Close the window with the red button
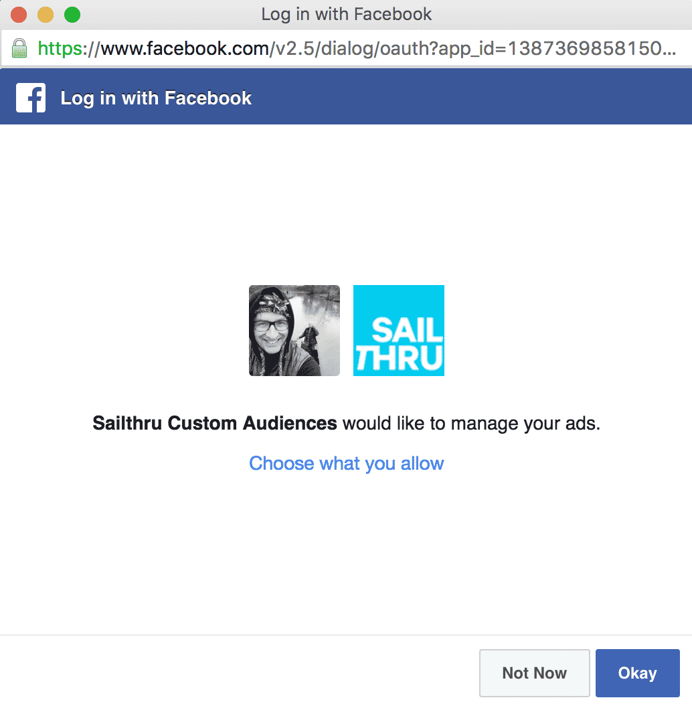Image resolution: width=692 pixels, height=708 pixels. point(19,14)
